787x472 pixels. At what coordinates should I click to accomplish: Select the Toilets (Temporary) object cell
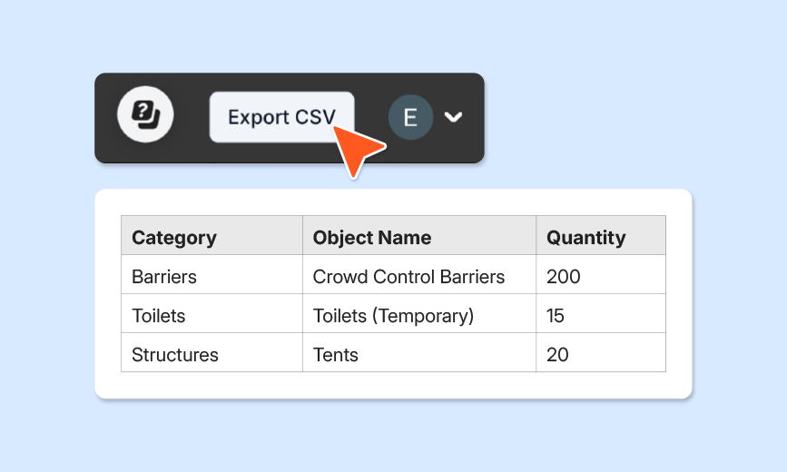pyautogui.click(x=419, y=313)
